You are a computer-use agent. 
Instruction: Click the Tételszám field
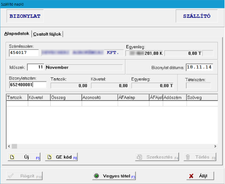pyautogui.click(x=198, y=85)
